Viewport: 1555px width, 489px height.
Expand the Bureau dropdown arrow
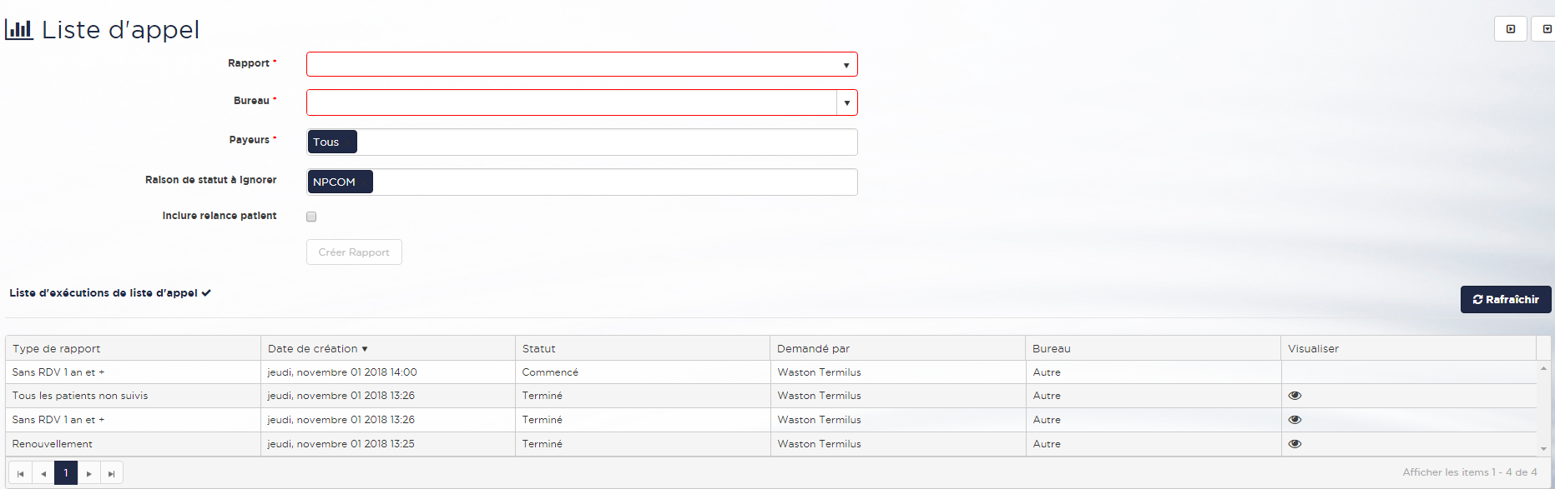click(846, 102)
